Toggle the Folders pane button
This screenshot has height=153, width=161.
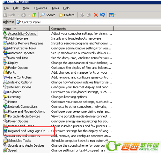pos(66,15)
